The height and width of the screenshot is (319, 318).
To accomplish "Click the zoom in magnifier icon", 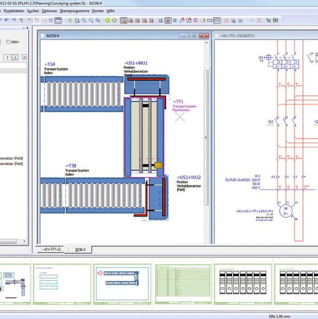I will (84, 21).
